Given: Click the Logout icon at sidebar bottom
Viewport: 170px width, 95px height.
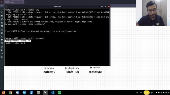Looking at the screenshot, I should point(2,57).
